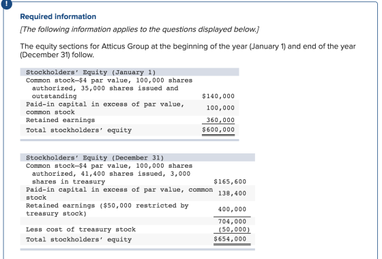Click 'Total stockholders' equity' label in December table
The height and width of the screenshot is (259, 382).
(78, 239)
